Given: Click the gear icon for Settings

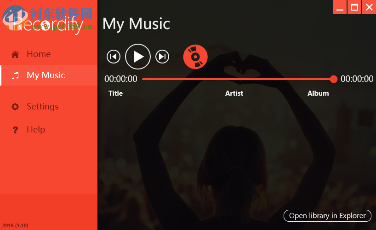Looking at the screenshot, I should [15, 107].
